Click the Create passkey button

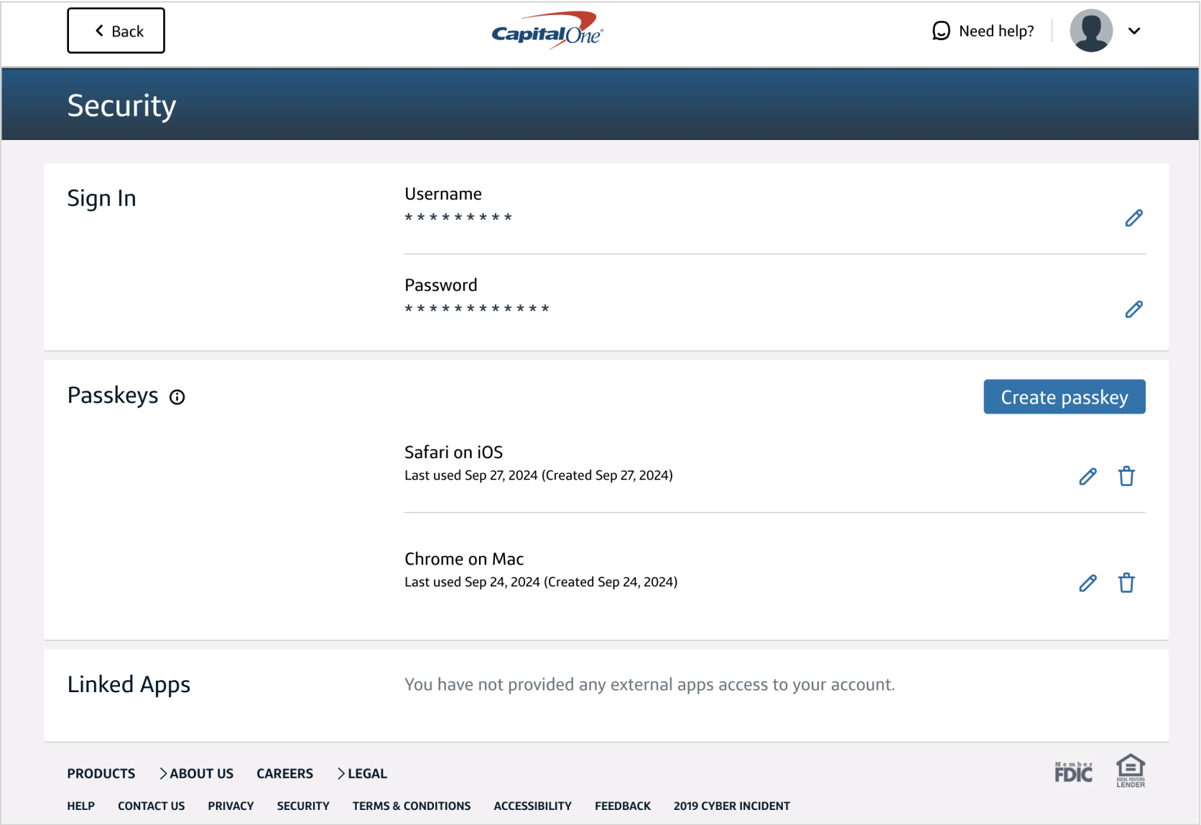(x=1064, y=396)
